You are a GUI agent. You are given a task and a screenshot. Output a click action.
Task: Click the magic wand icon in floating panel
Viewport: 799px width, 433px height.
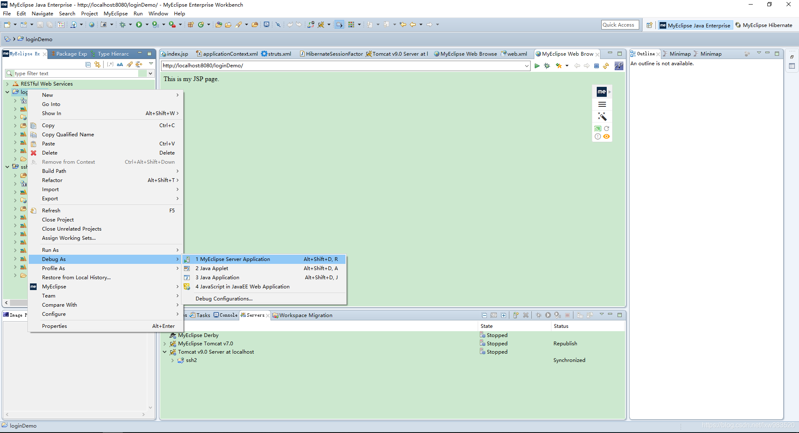[x=602, y=116]
